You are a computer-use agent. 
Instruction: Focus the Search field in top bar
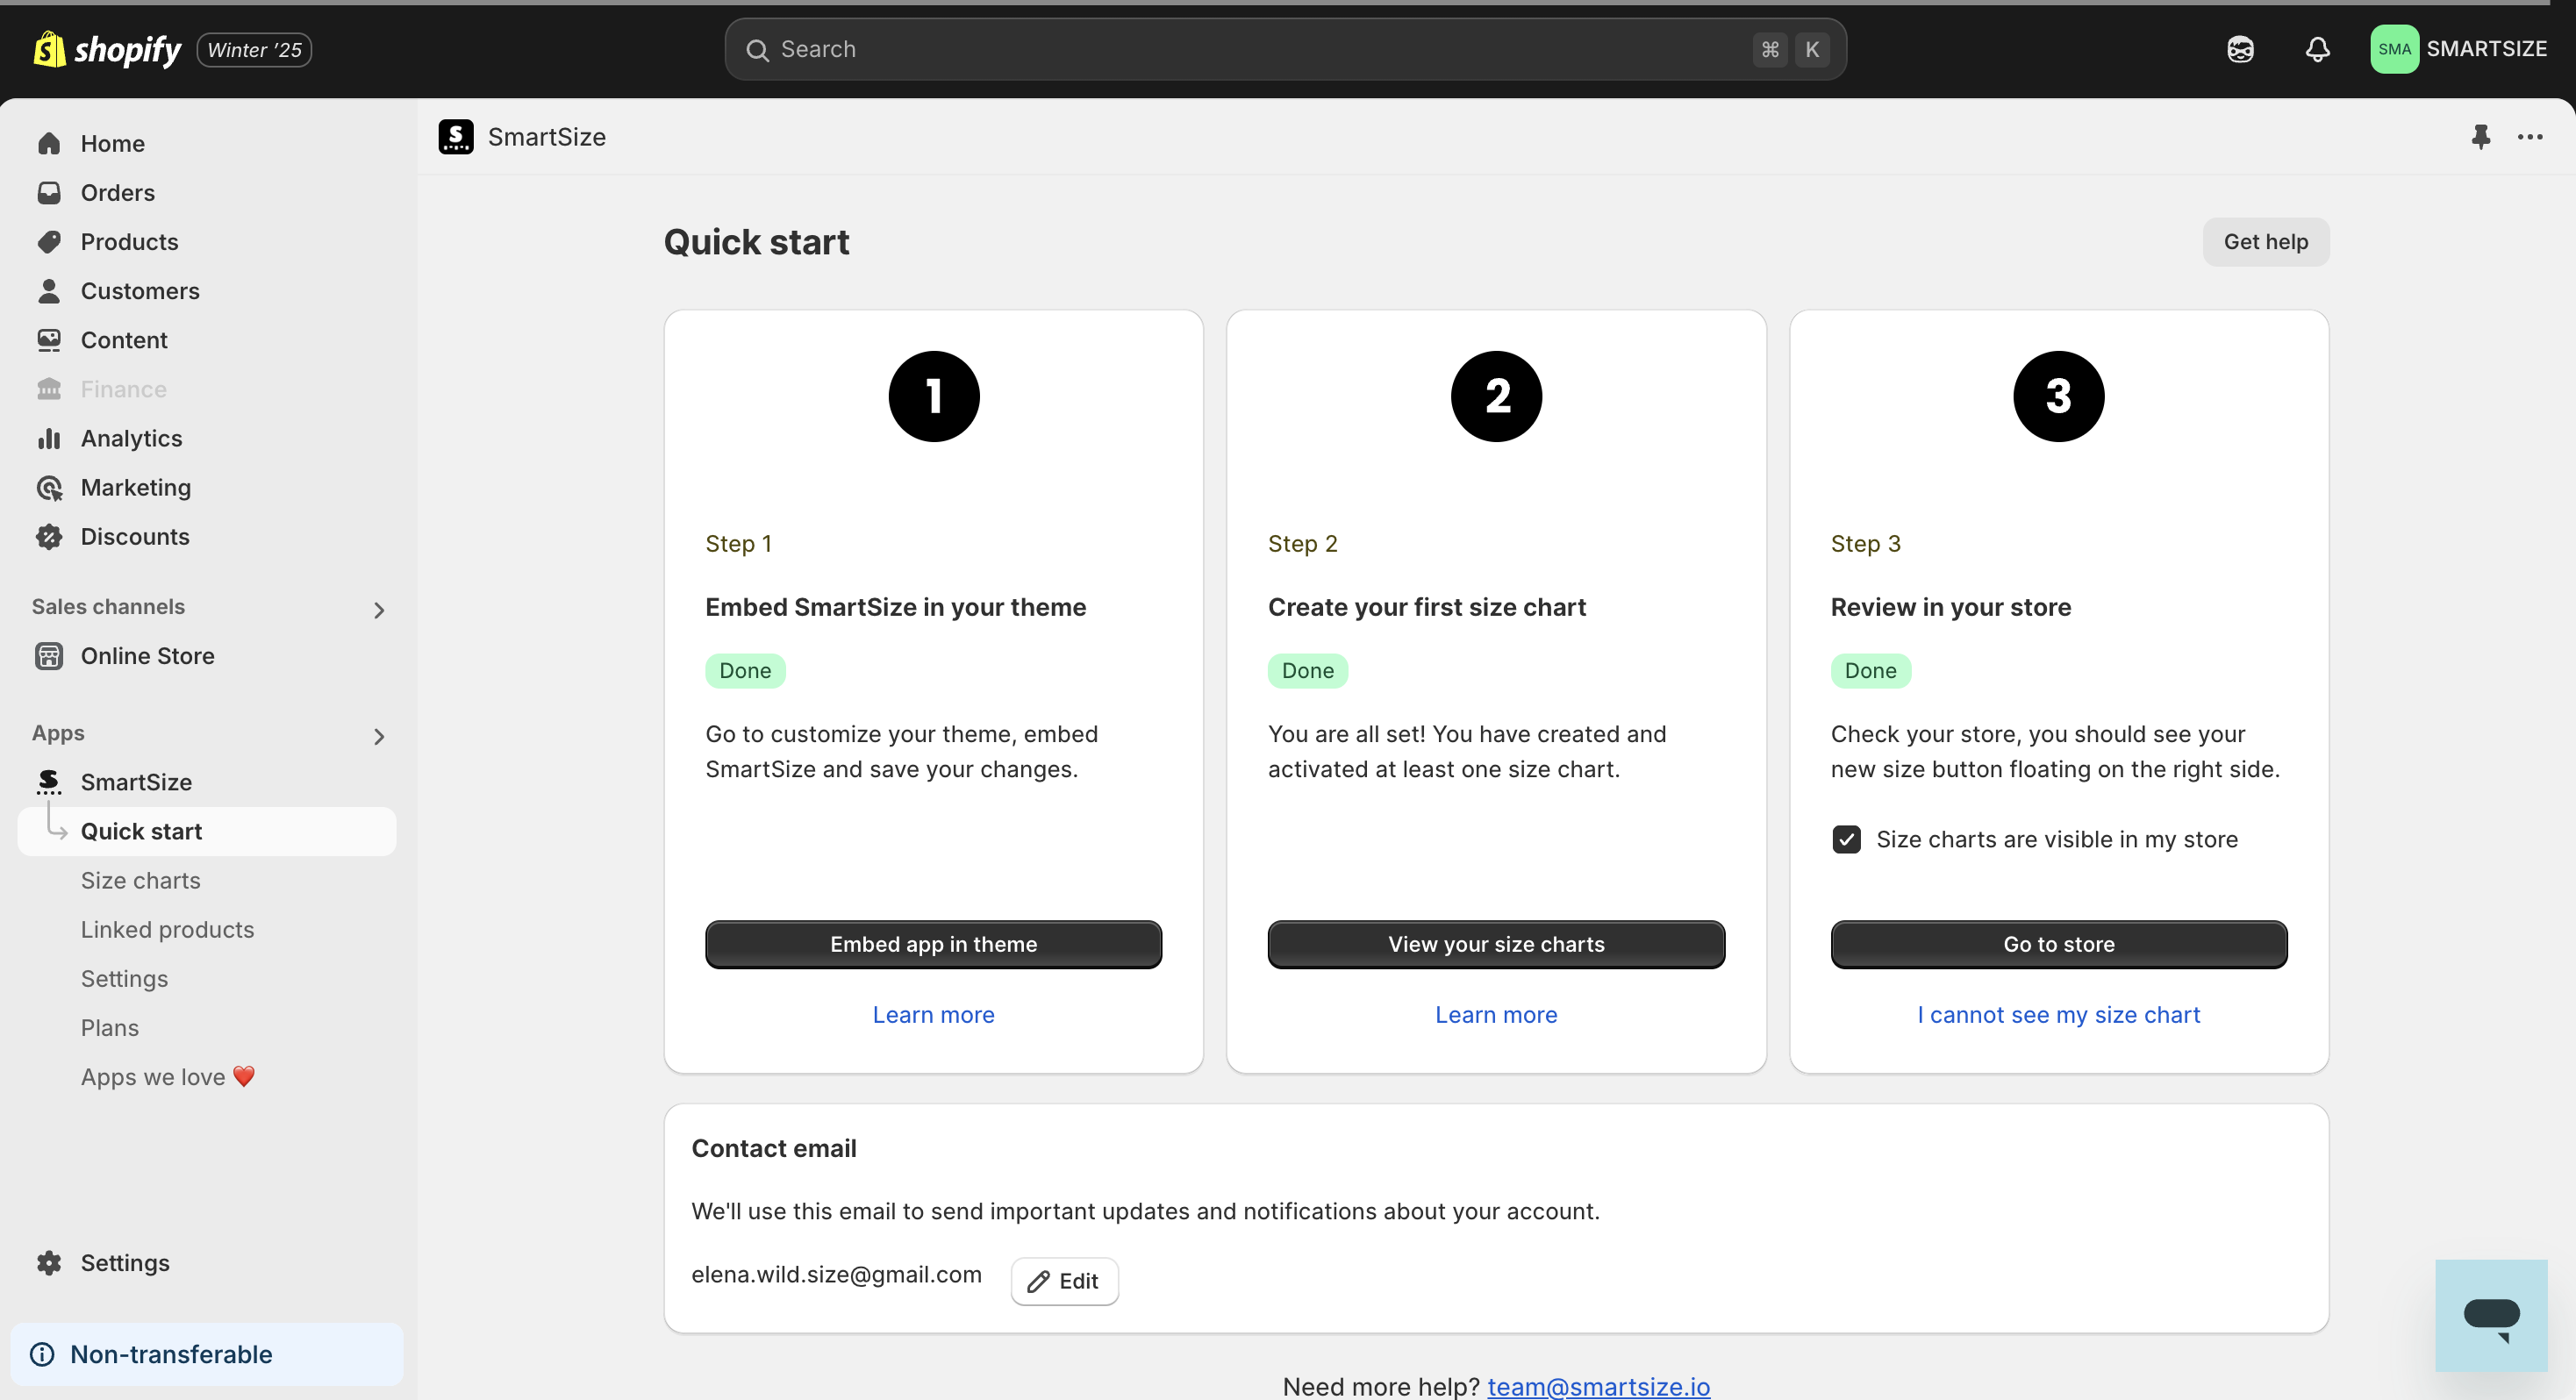(x=1285, y=49)
